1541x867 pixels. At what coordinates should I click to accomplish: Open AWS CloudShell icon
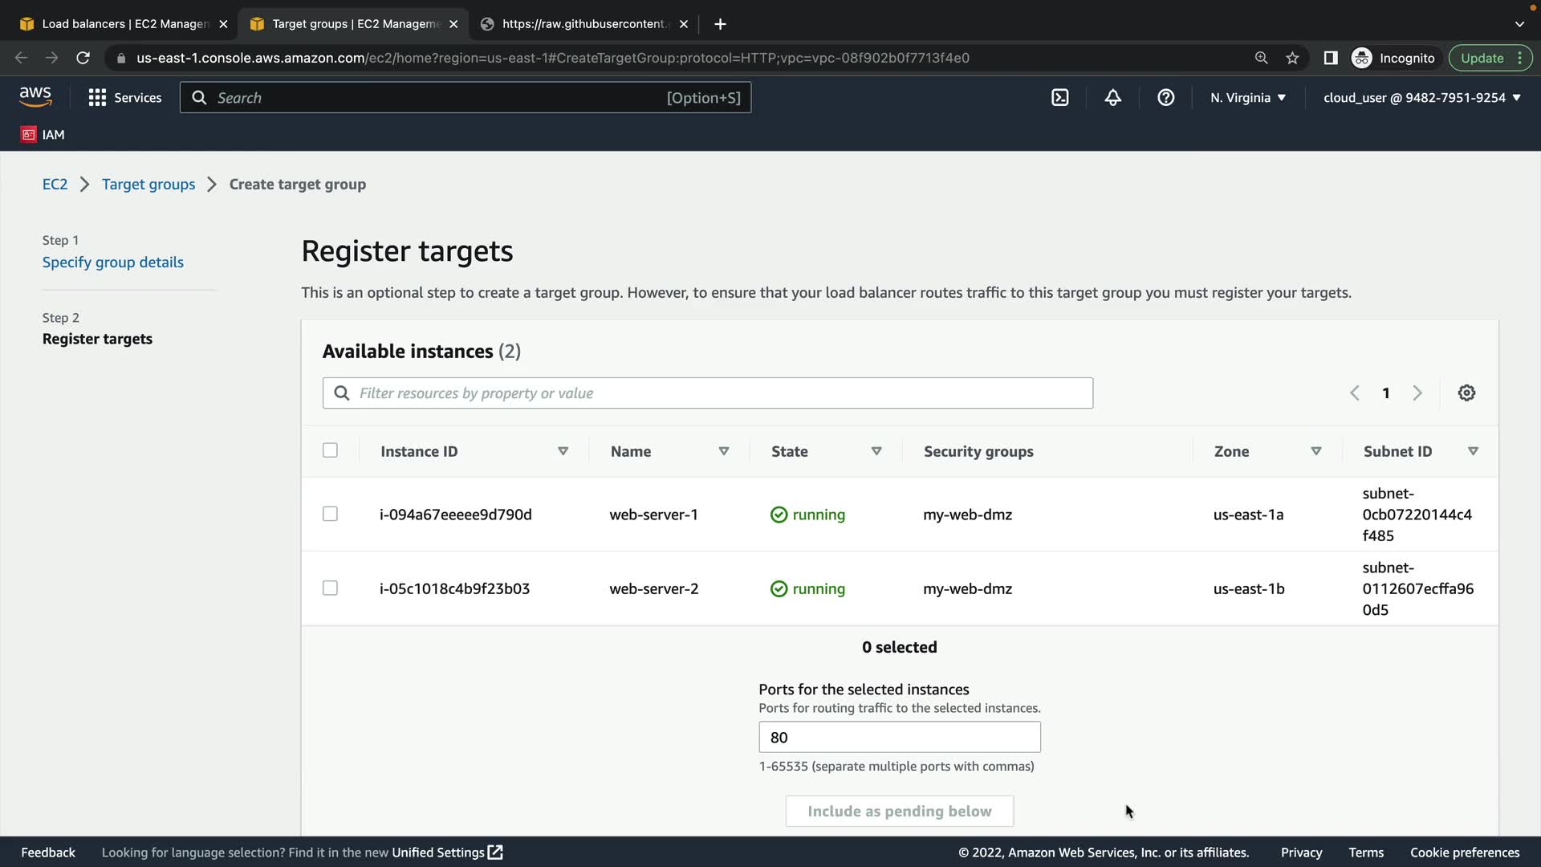1059,98
